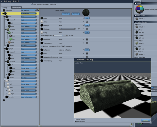Toggle No Light Interactions When Fully Transparent
The width and height of the screenshot is (157, 127).
[x=42, y=46]
